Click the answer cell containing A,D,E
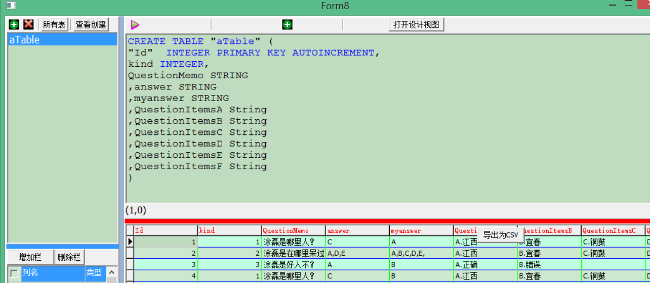 (357, 253)
